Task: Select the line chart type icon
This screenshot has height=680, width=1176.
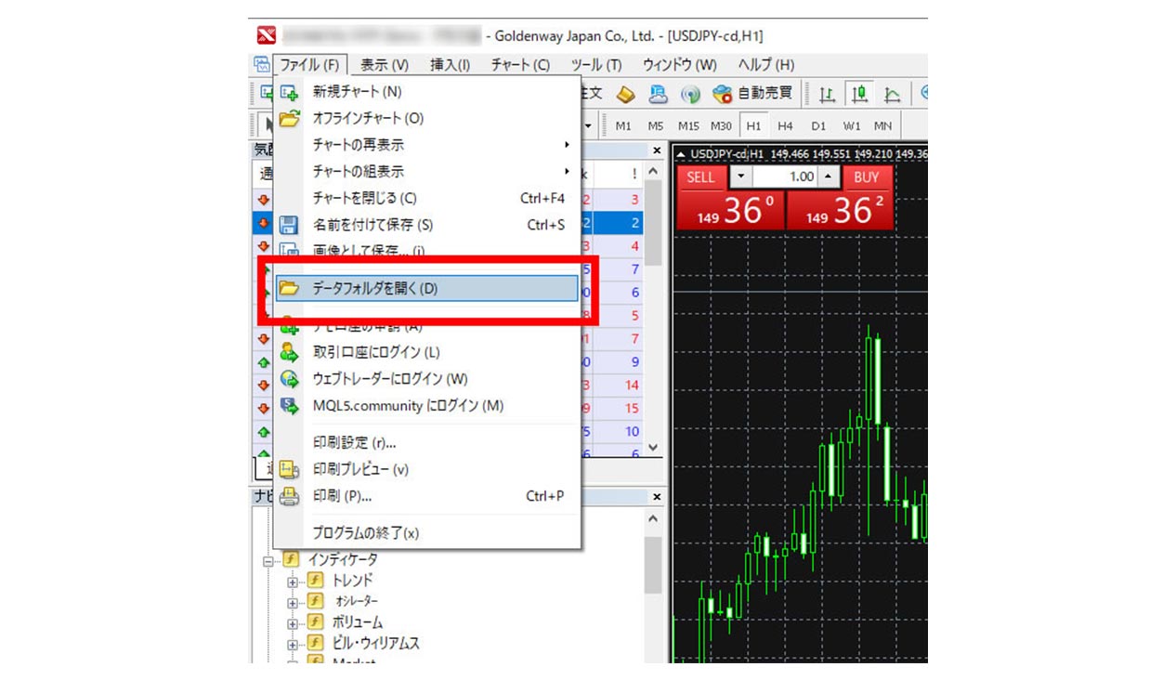Action: coord(893,94)
